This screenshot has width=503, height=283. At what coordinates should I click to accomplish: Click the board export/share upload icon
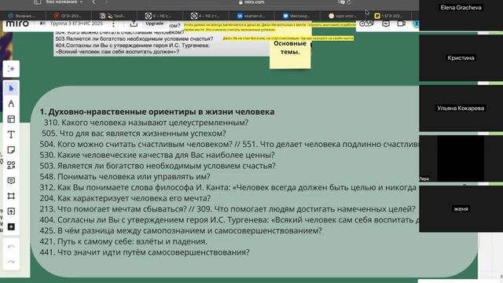click(134, 24)
